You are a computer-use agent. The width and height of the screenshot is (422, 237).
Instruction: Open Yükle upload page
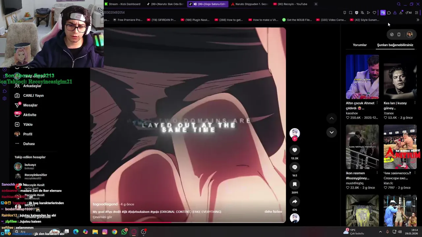[23, 124]
